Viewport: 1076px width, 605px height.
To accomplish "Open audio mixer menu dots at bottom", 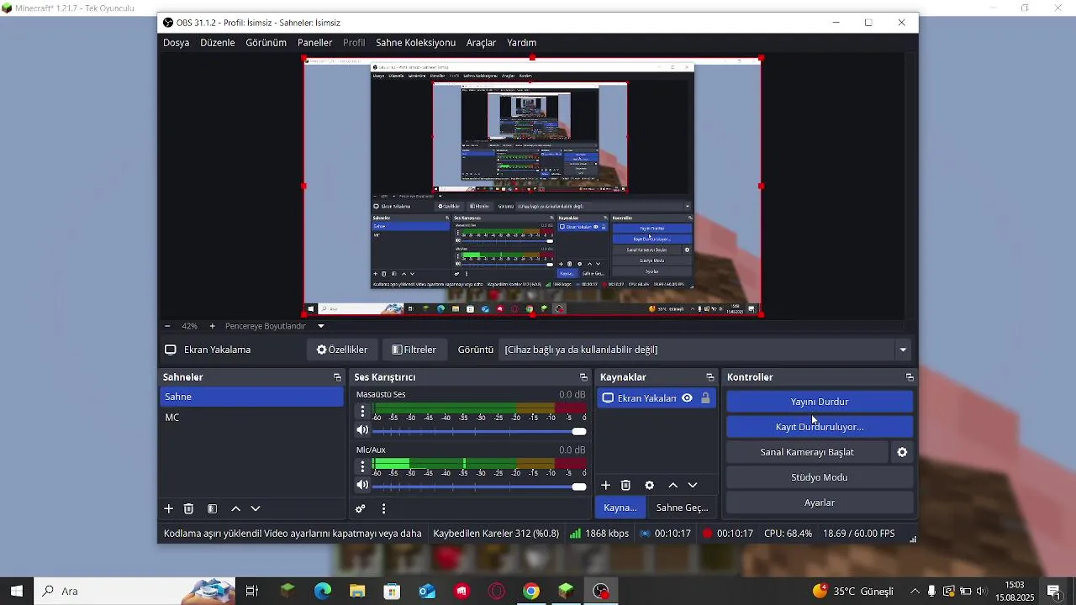I will 383,508.
